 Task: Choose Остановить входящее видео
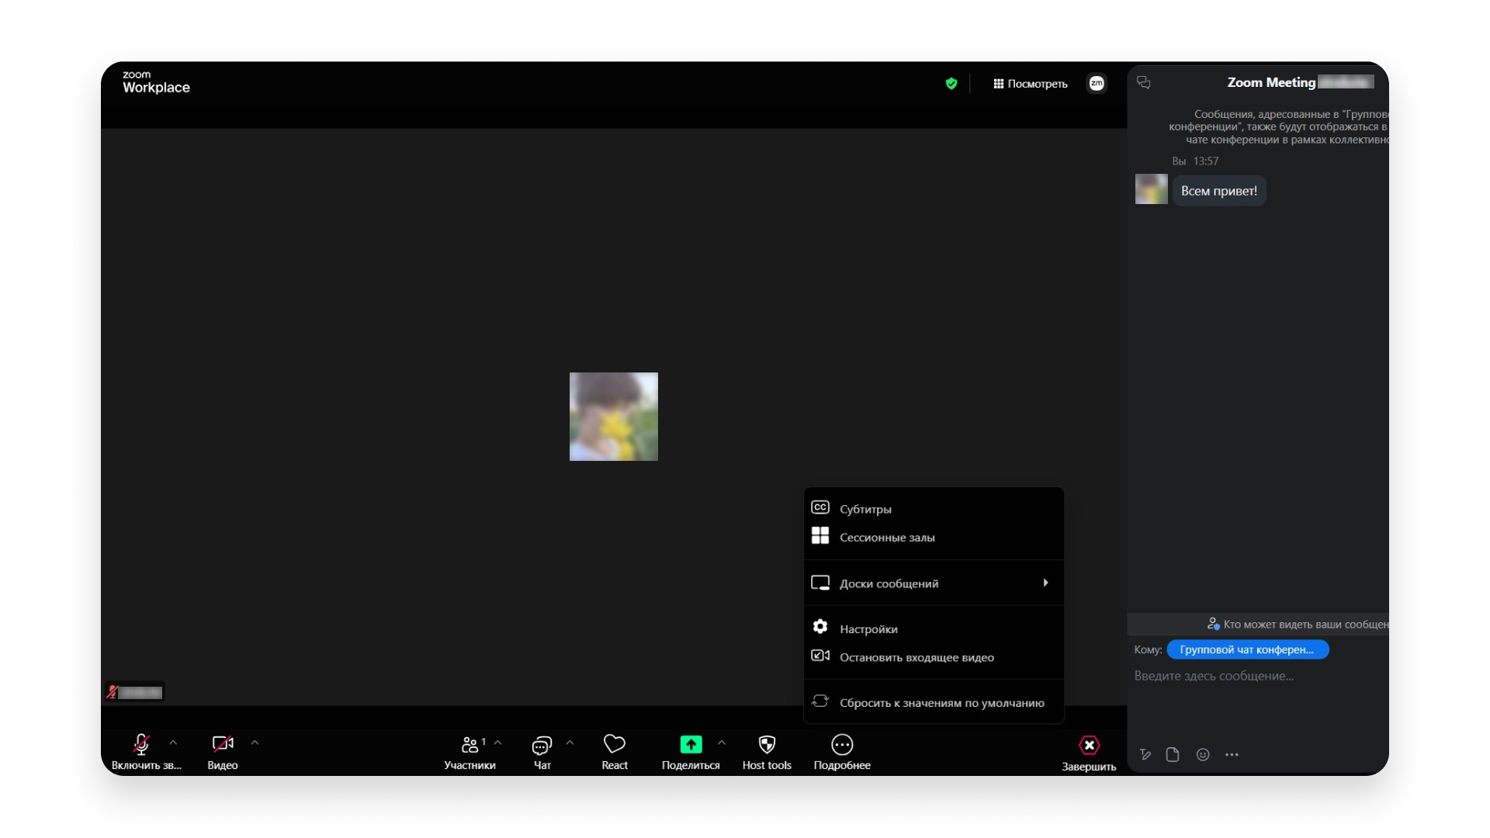(x=934, y=657)
